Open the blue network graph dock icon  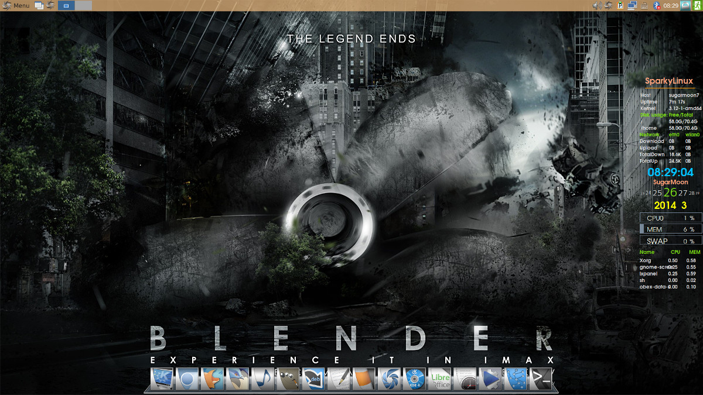pos(515,380)
